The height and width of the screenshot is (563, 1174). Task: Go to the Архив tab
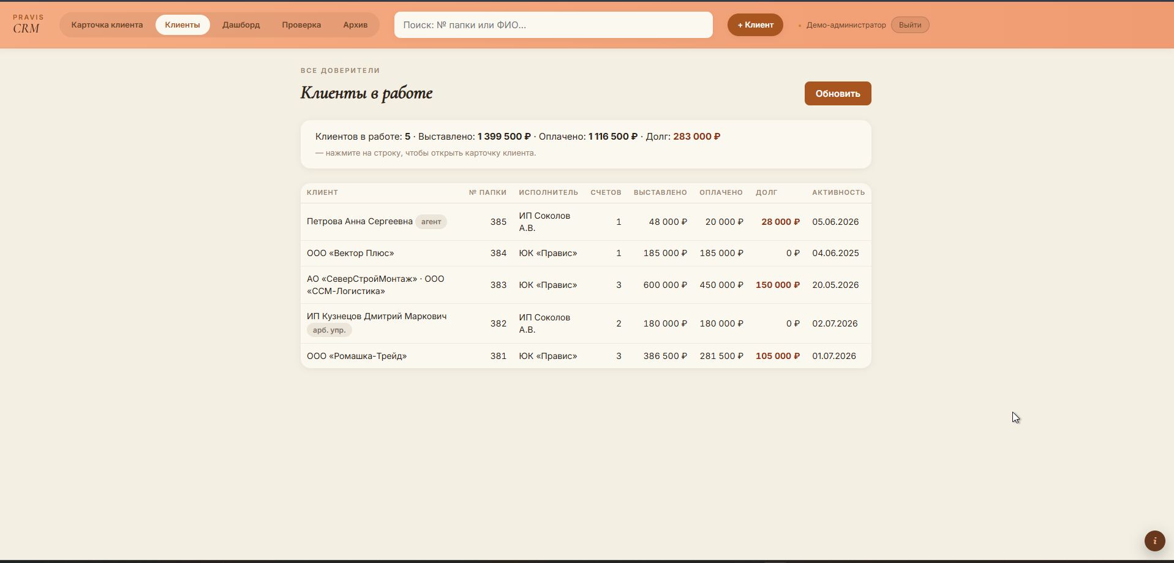coord(355,25)
